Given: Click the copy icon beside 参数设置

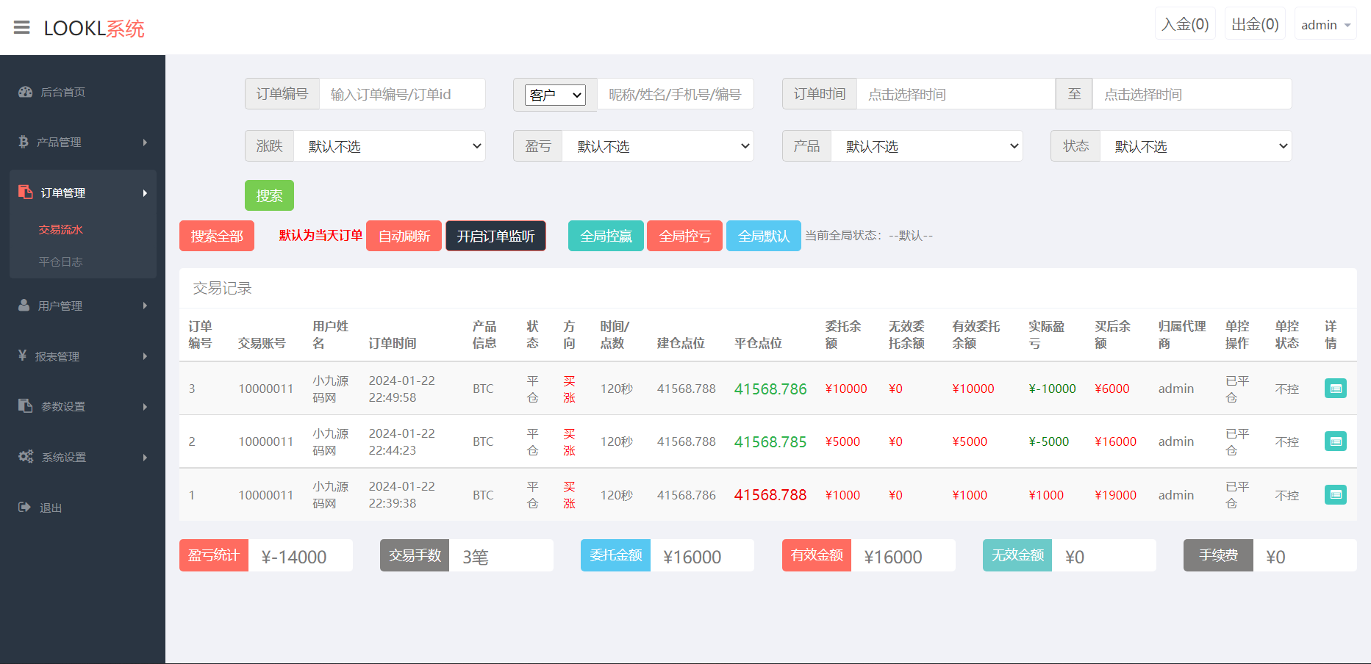Looking at the screenshot, I should coord(26,405).
